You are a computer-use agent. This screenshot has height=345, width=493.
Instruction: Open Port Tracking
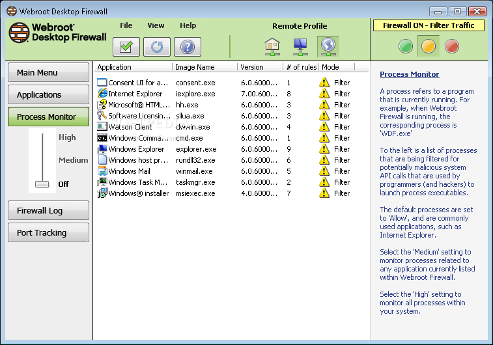click(x=48, y=232)
